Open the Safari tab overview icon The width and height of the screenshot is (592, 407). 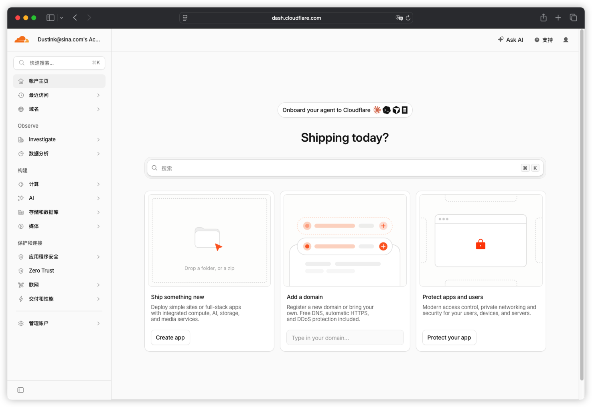pos(573,18)
